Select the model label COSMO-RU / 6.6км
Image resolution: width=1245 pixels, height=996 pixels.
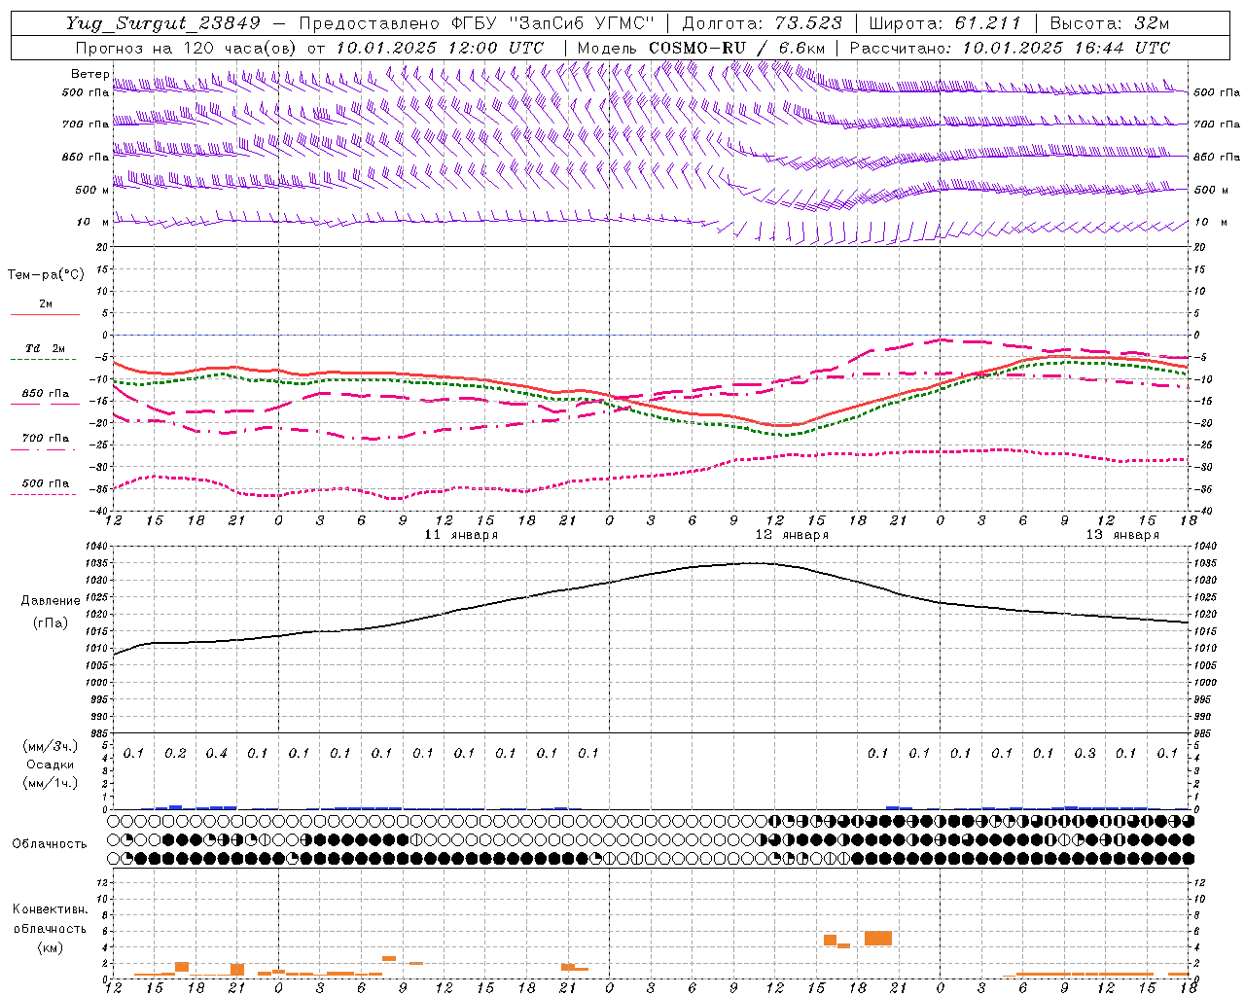pos(736,48)
